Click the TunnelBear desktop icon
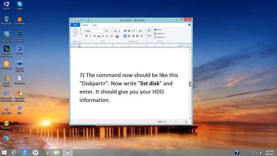 19,20
